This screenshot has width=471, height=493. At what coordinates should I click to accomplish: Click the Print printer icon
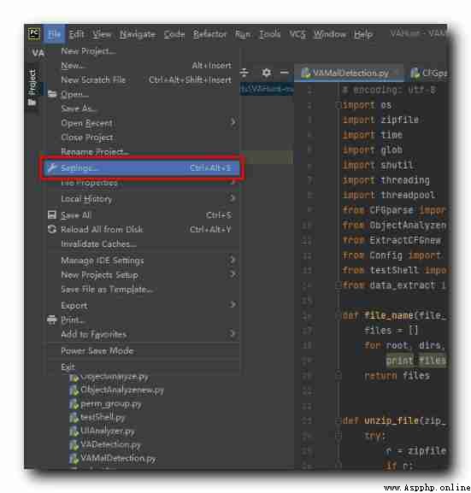click(x=51, y=320)
